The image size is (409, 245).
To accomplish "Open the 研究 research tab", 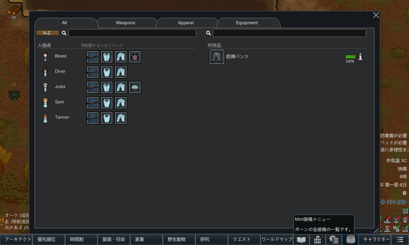I will pos(212,240).
